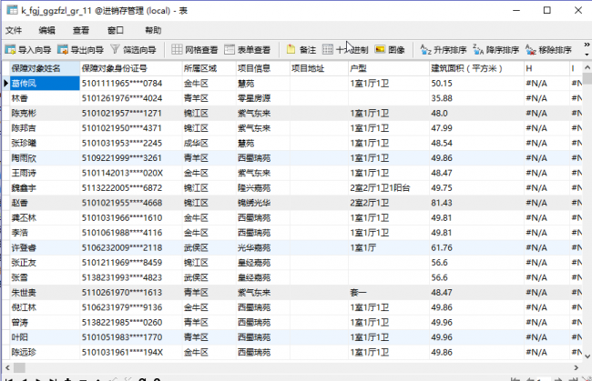Select the area cell 35.88
The width and height of the screenshot is (592, 381).
point(476,98)
